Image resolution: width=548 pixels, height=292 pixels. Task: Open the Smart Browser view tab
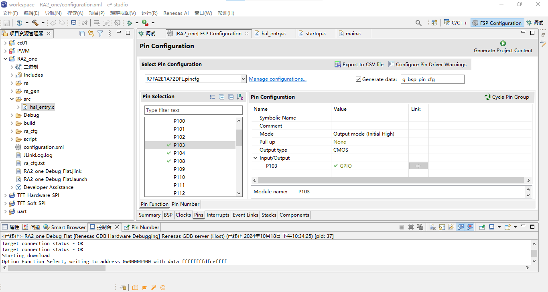tap(65, 227)
